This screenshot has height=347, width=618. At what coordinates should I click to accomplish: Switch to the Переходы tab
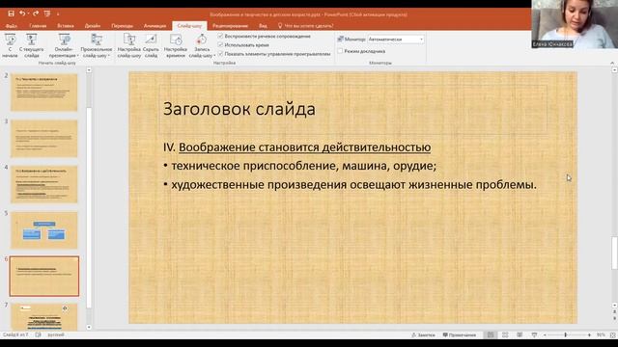[123, 26]
